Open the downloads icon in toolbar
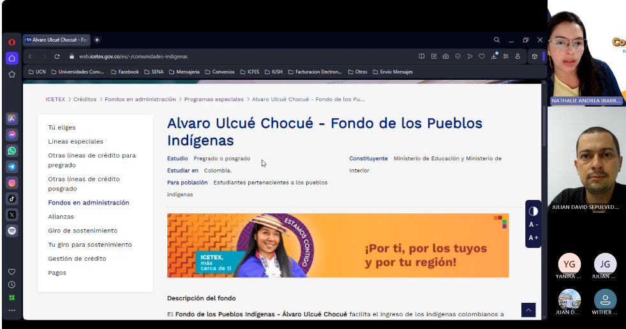This screenshot has height=329, width=626. point(493,56)
